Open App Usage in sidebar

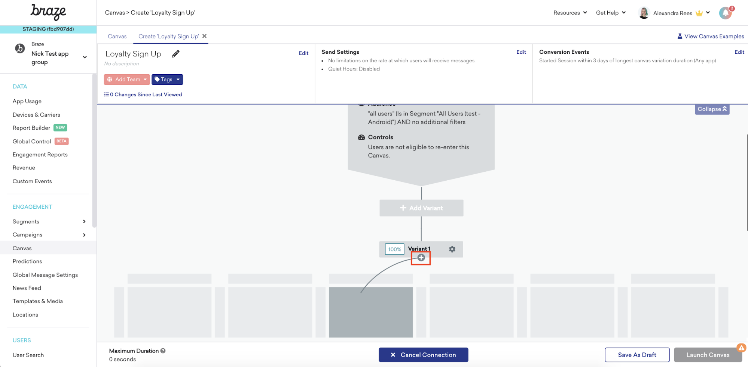(x=27, y=101)
